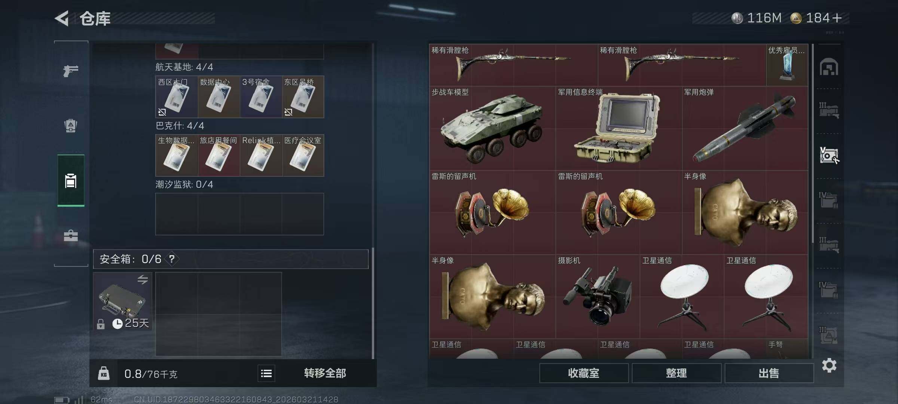Click the 转移全部 button

pyautogui.click(x=325, y=373)
